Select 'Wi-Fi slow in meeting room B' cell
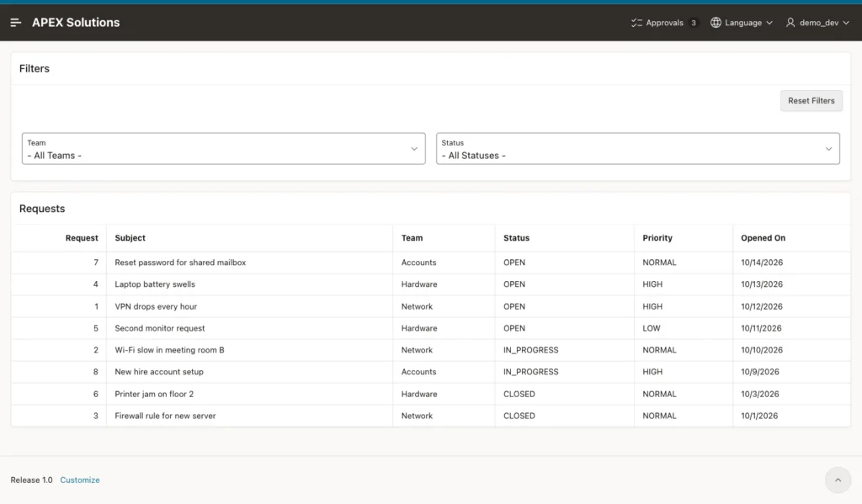The image size is (862, 504). 169,349
